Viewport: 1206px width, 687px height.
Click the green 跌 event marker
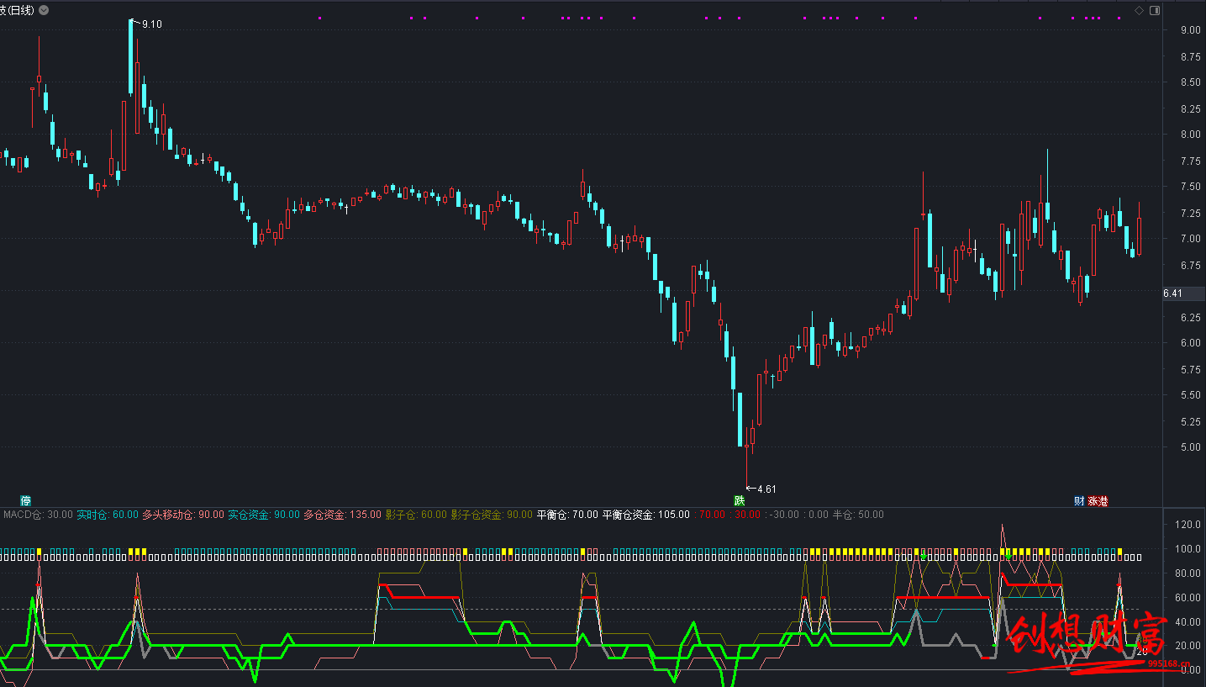pos(739,500)
